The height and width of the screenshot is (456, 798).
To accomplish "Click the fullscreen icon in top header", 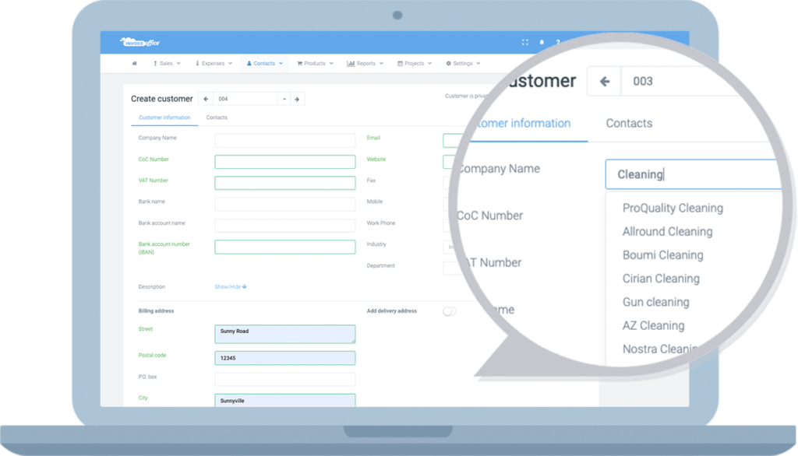I will (524, 42).
